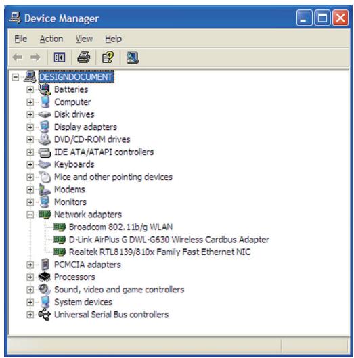Minimize the Device Manager window
The height and width of the screenshot is (358, 354).
coord(304,18)
